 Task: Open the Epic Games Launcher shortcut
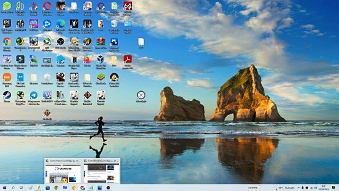[x=7, y=24]
